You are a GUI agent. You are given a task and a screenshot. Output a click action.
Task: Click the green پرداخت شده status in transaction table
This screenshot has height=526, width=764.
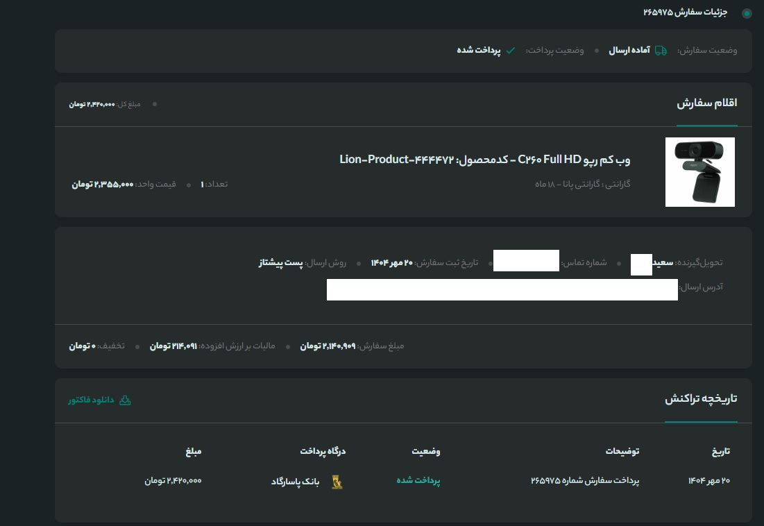pos(418,481)
